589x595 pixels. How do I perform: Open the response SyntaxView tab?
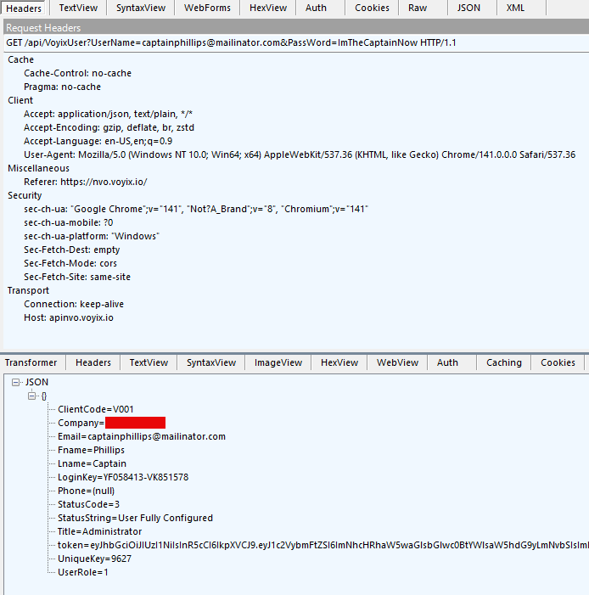211,362
